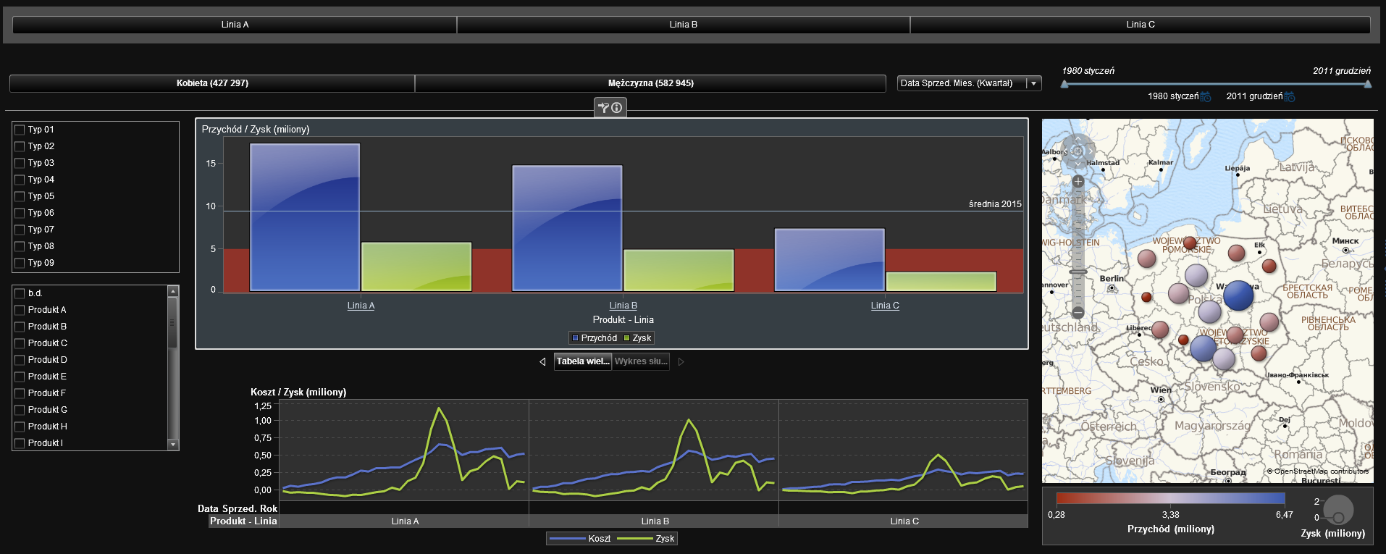The width and height of the screenshot is (1386, 554).
Task: Tick the Produkt F checkbox
Action: click(x=20, y=393)
